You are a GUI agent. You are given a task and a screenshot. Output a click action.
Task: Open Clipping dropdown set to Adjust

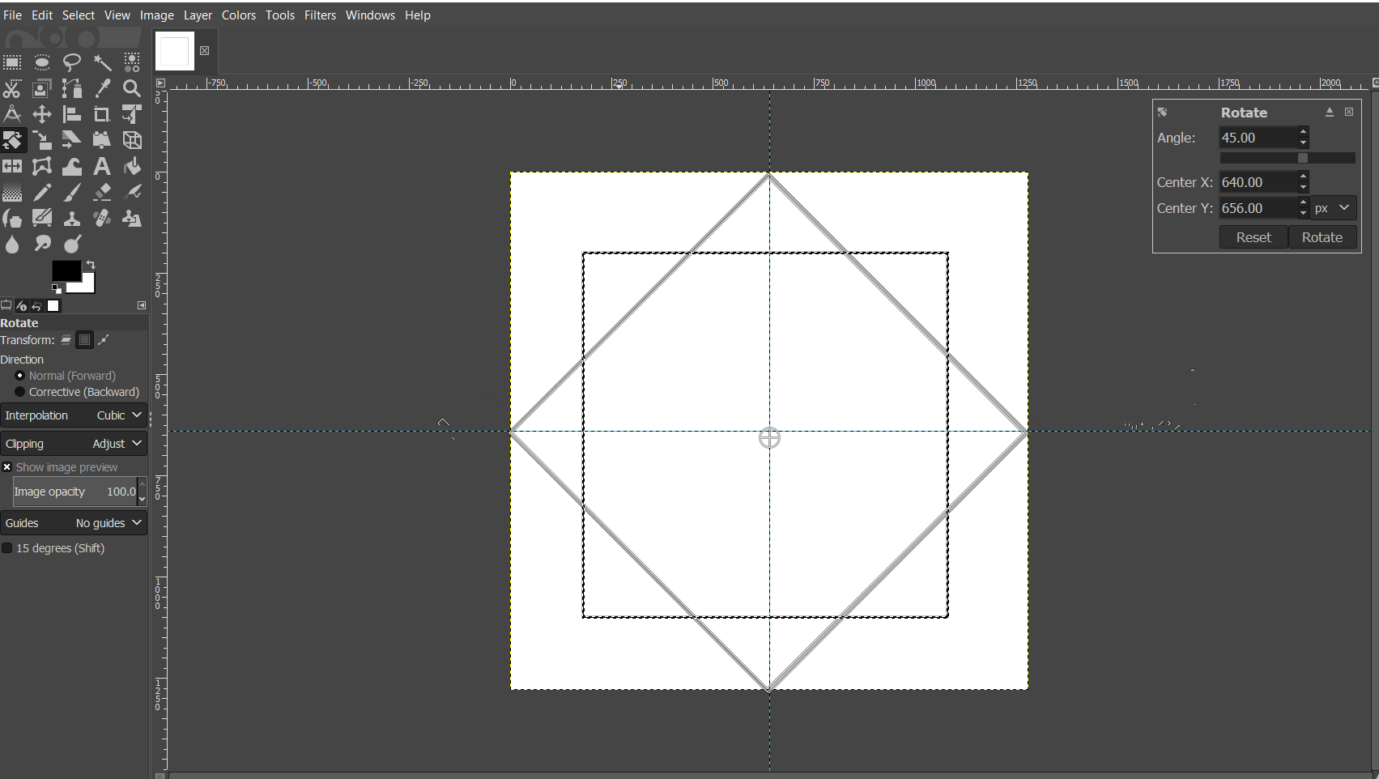pyautogui.click(x=74, y=444)
